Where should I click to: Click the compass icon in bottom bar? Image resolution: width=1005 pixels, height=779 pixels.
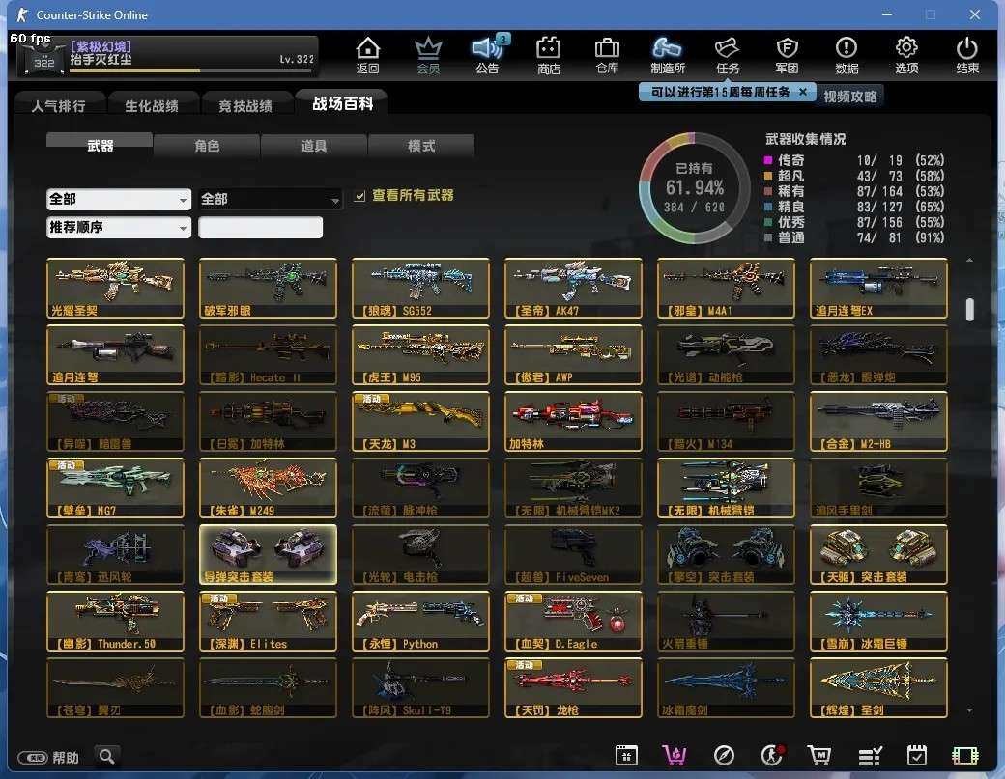pos(724,756)
